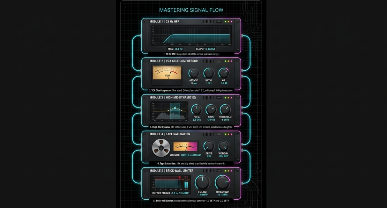Toggle the power switch on Module 3 Dynamic EQ
The image size is (387, 208).
(219, 98)
